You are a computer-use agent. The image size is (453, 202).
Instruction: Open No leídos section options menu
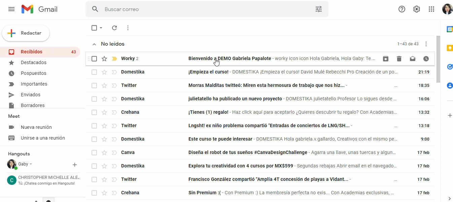(426, 44)
